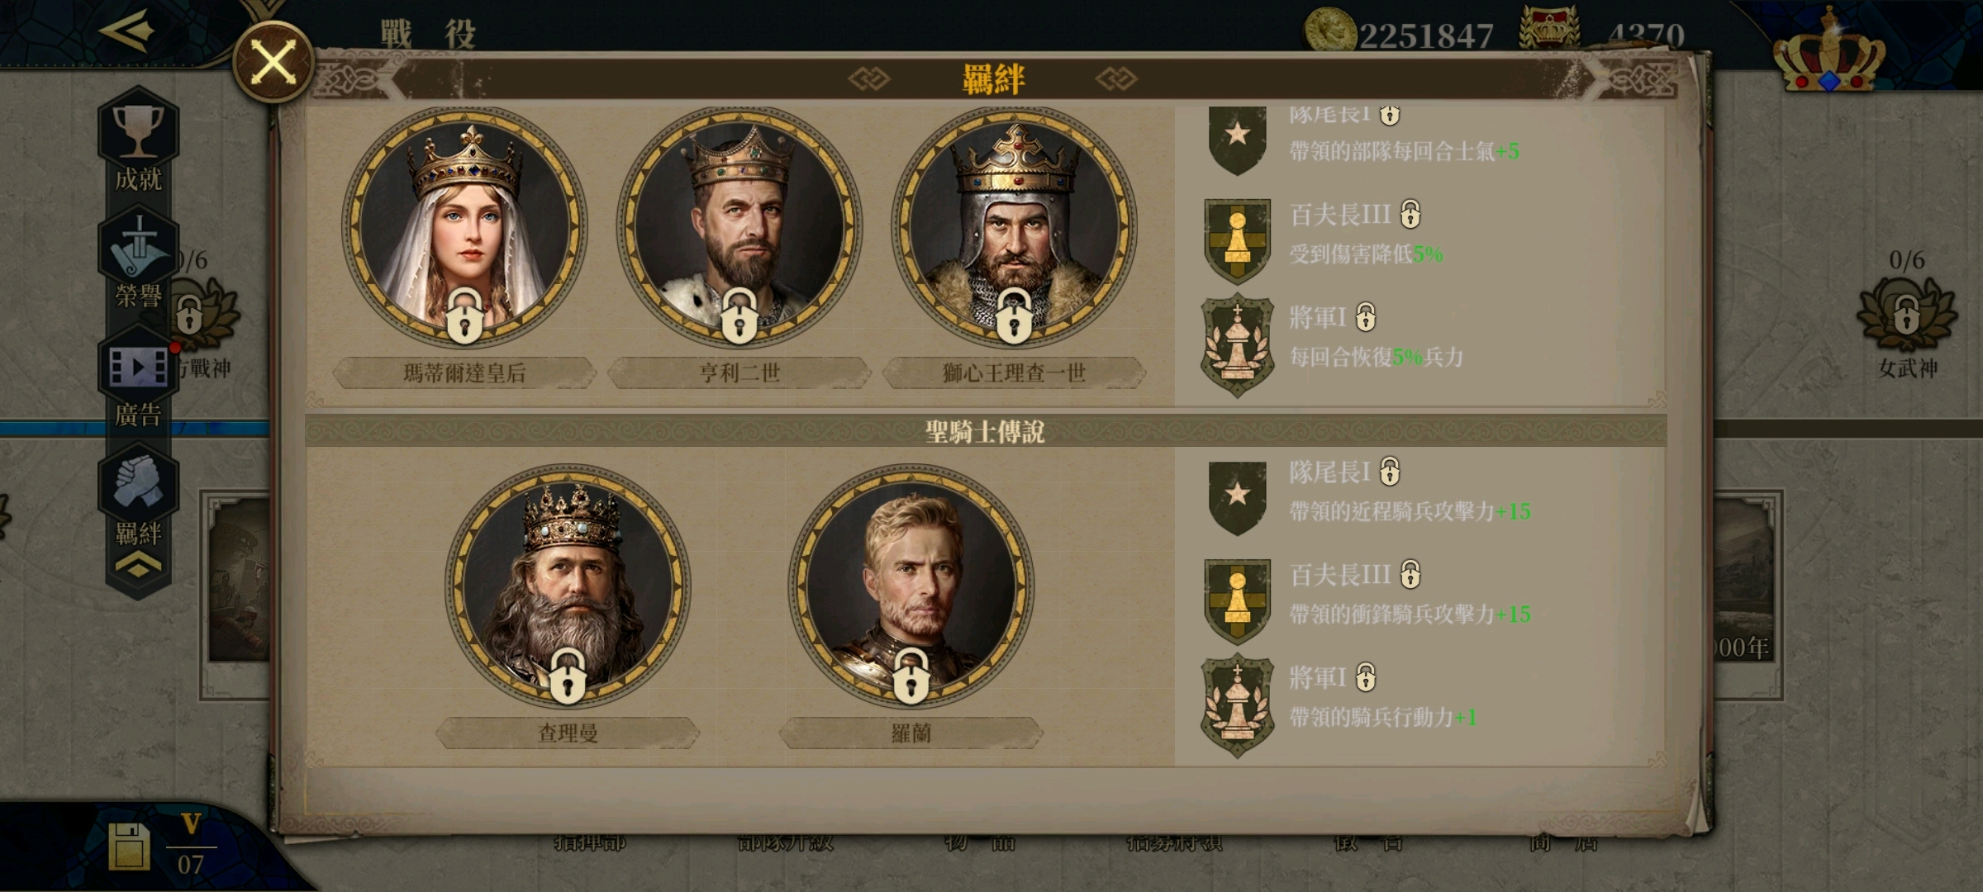Click the locked 女武神 wreath emblem
This screenshot has height=892, width=1983.
tap(1906, 316)
